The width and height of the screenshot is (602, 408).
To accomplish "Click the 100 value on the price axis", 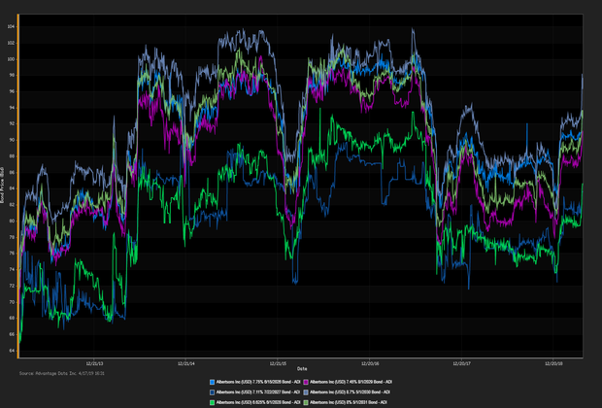I will pyautogui.click(x=11, y=59).
